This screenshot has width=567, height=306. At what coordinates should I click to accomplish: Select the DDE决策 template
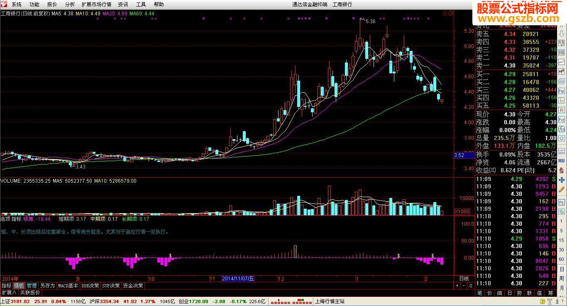(x=90, y=286)
